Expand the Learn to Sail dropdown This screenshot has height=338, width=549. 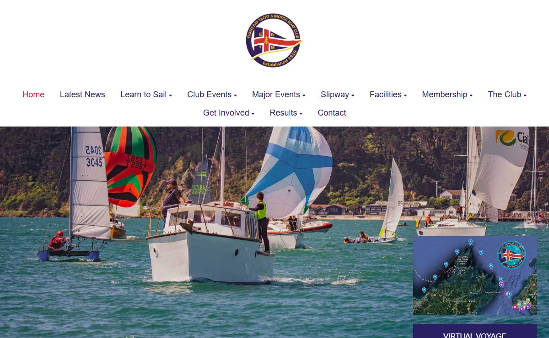pyautogui.click(x=146, y=95)
